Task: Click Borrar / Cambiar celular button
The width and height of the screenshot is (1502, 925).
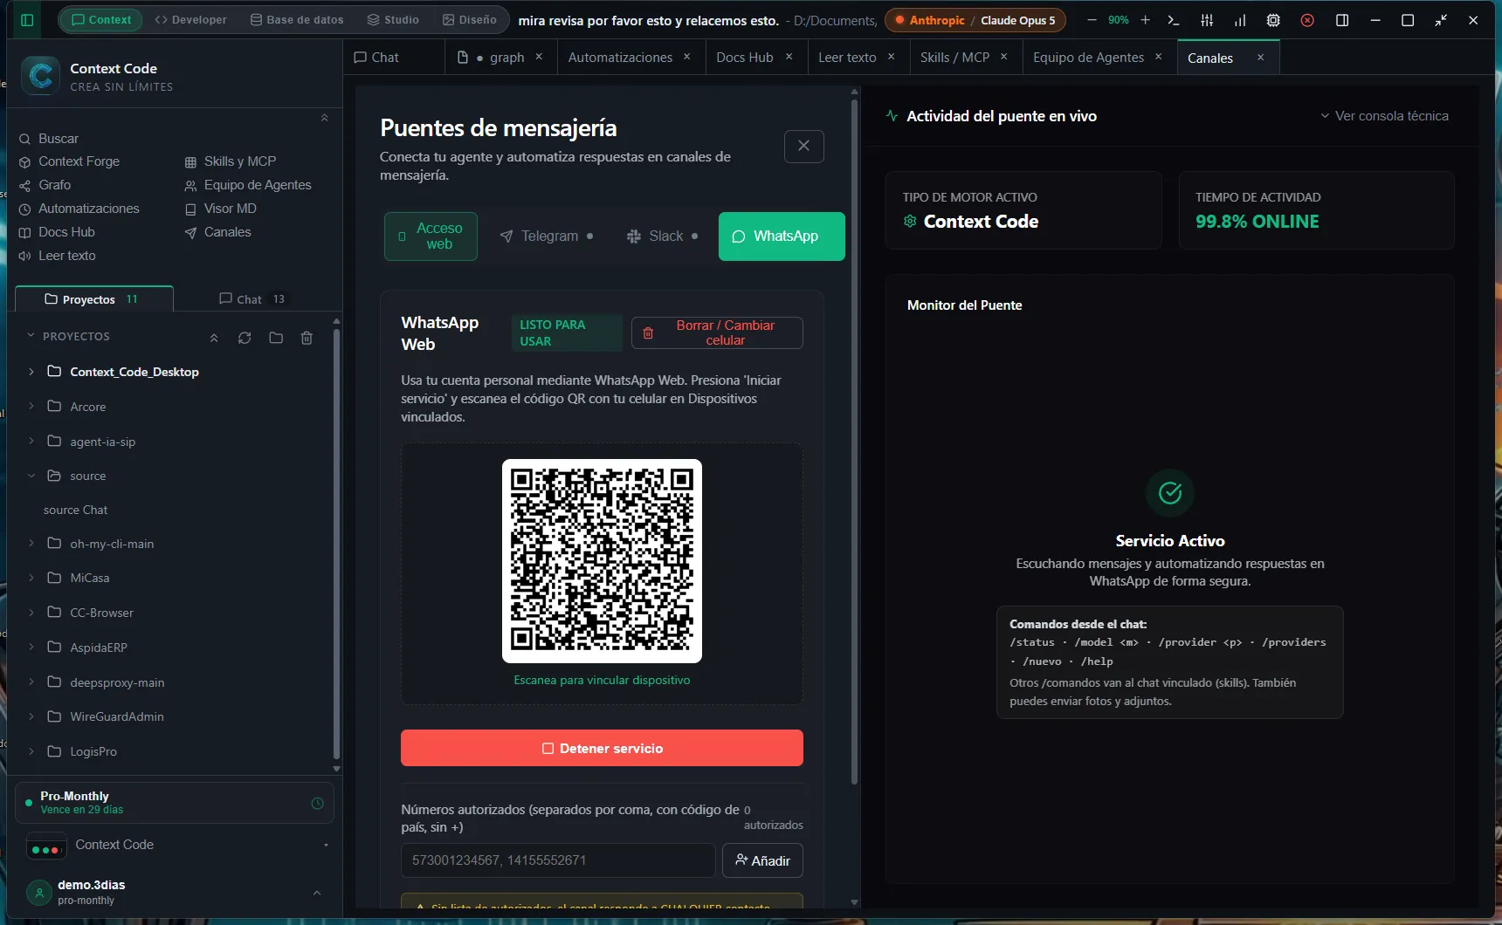Action: 717,332
